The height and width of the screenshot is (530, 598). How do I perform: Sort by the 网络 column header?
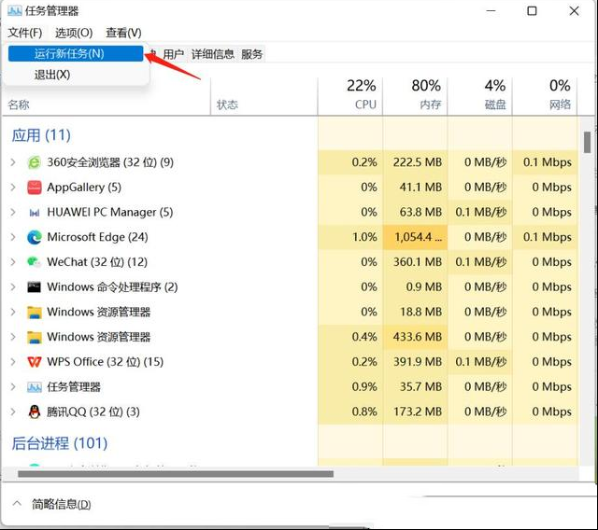(x=545, y=96)
